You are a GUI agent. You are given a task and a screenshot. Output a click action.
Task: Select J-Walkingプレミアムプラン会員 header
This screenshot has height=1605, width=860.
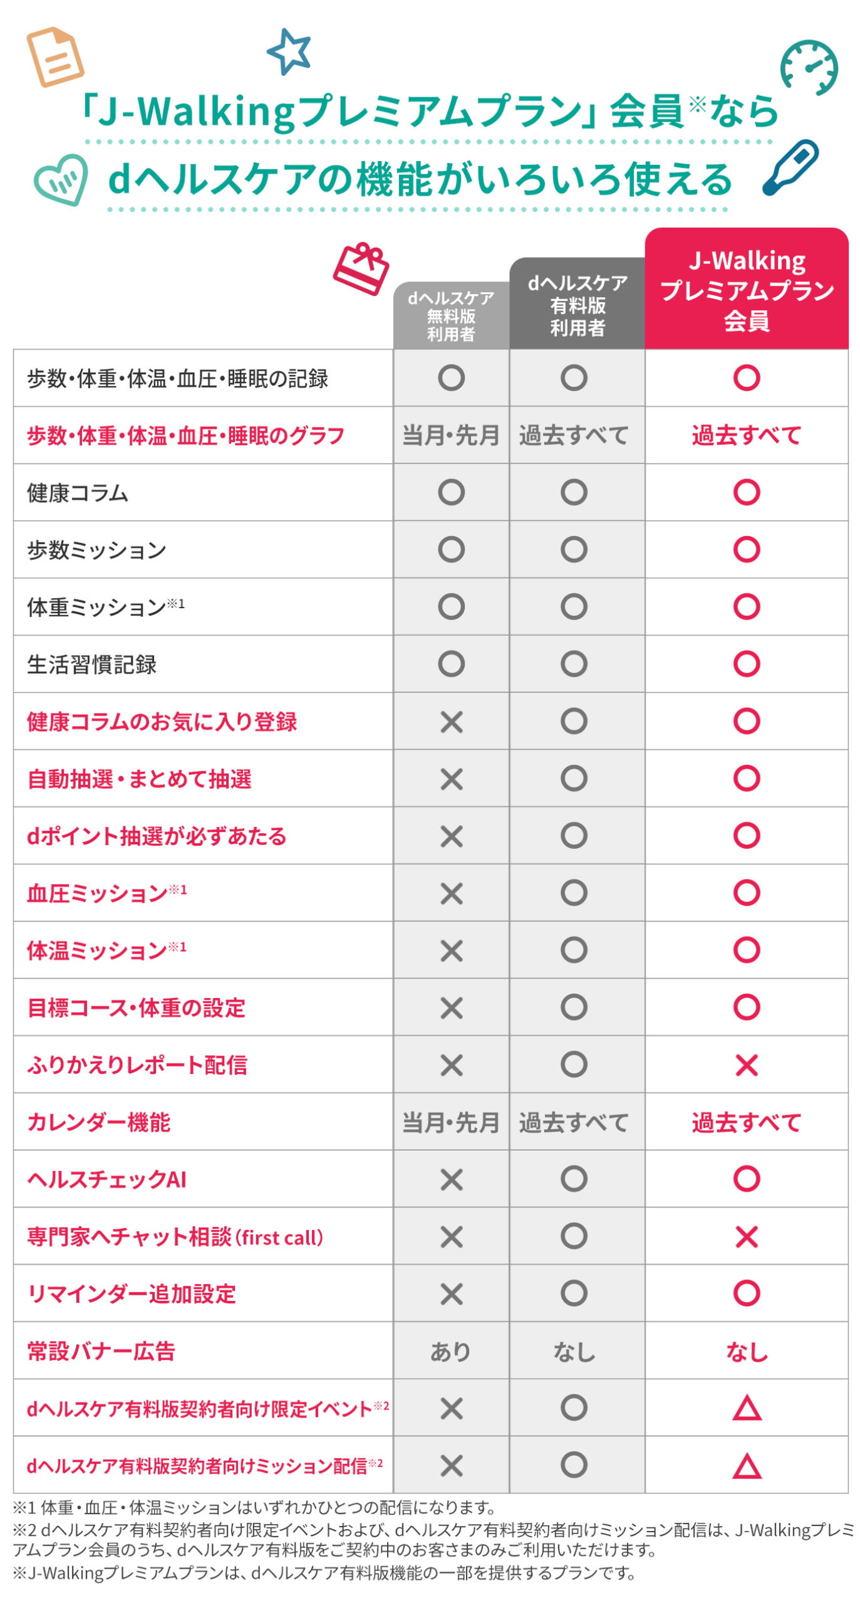(x=745, y=288)
